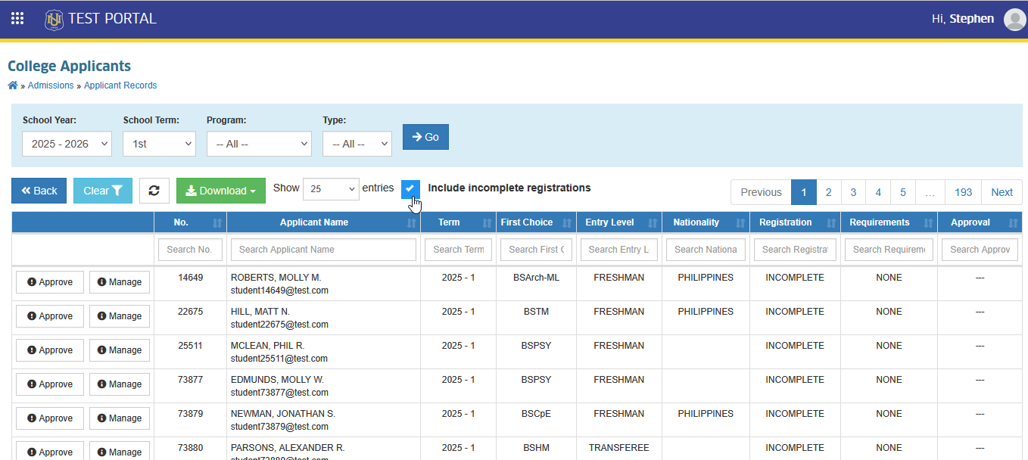This screenshot has height=460, width=1028.
Task: Go to page 2 of results
Action: point(829,192)
